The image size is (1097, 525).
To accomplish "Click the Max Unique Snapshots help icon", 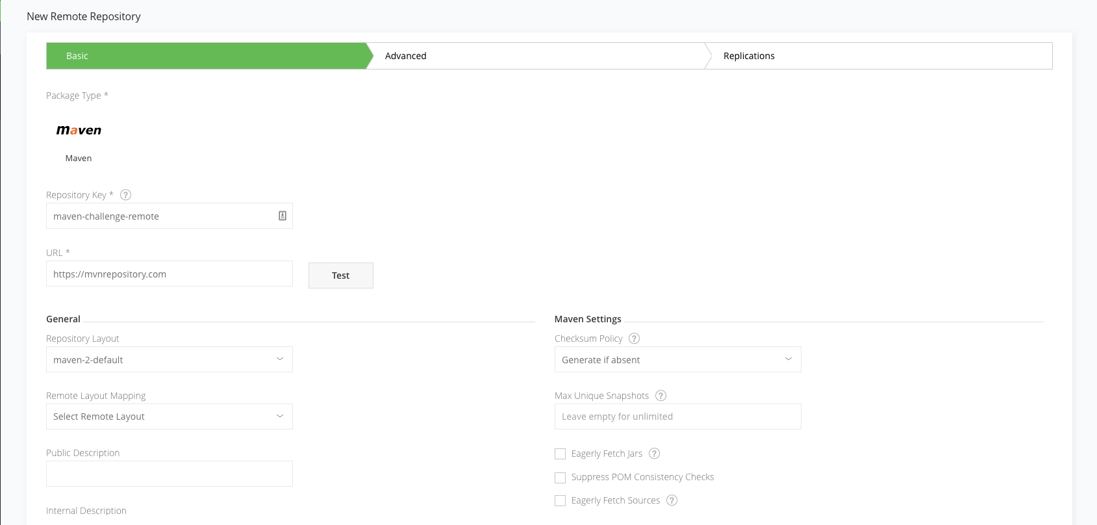I will coord(661,396).
